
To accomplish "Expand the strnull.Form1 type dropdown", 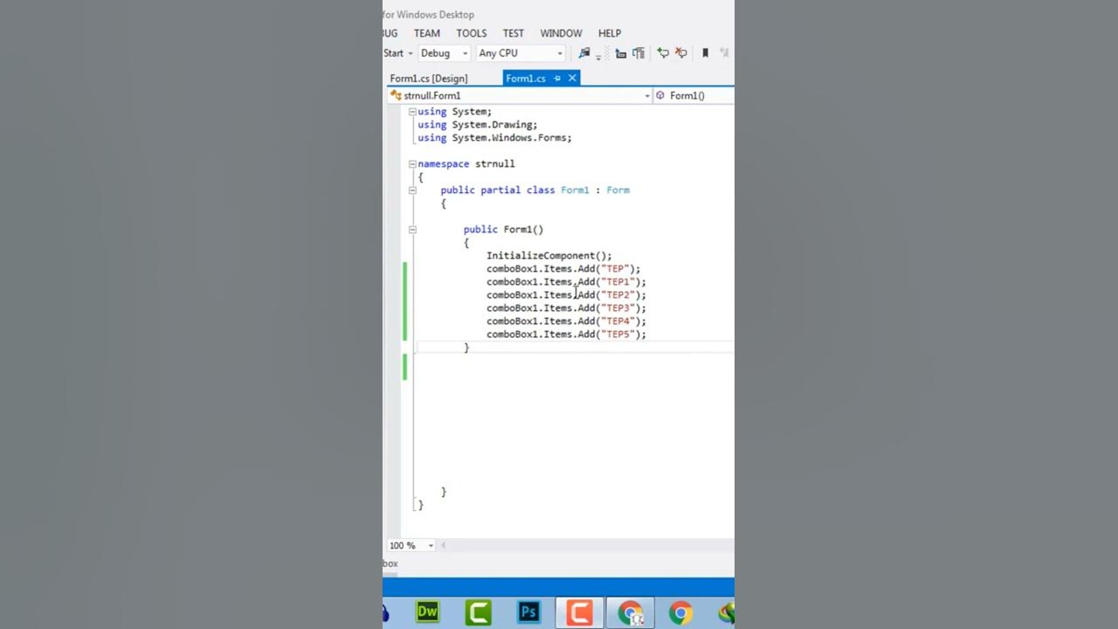I will tap(647, 95).
